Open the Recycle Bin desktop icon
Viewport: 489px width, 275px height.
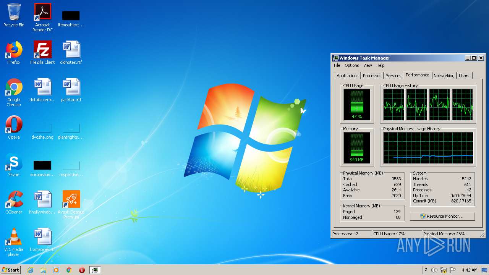(x=14, y=15)
